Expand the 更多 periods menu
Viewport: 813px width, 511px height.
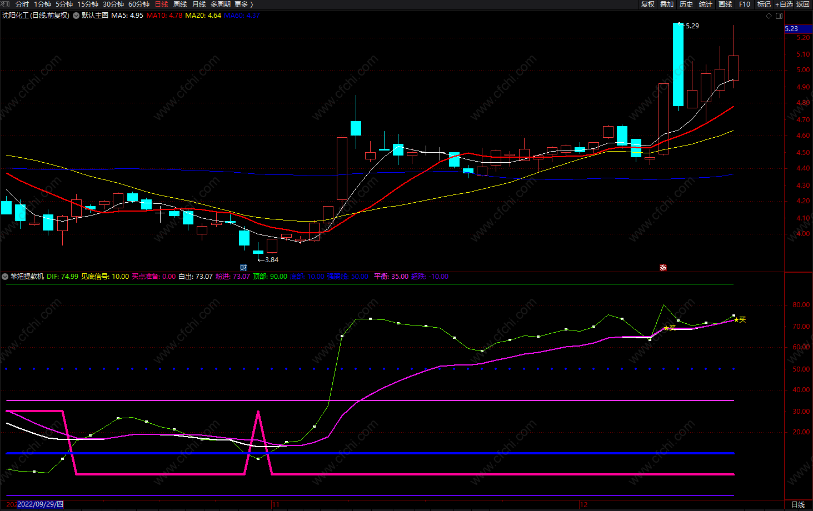244,4
